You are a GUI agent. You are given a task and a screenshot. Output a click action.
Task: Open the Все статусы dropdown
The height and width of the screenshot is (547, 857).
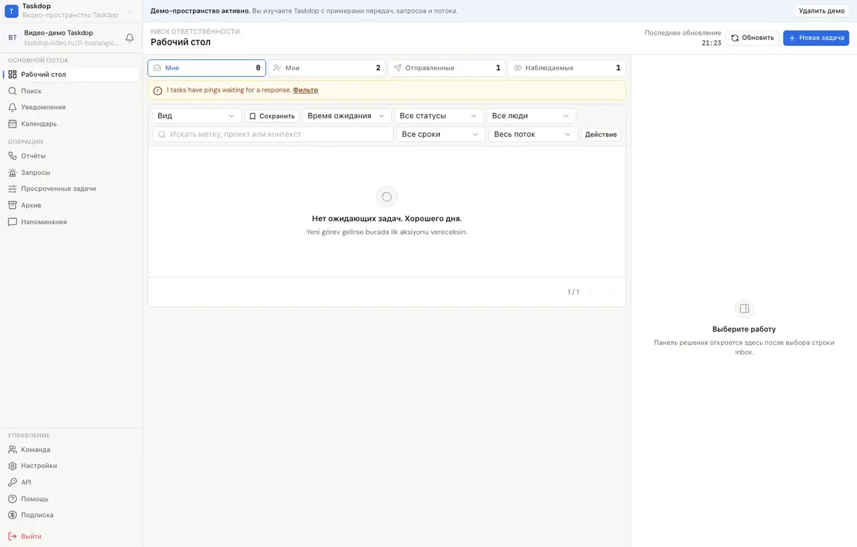pyautogui.click(x=439, y=116)
